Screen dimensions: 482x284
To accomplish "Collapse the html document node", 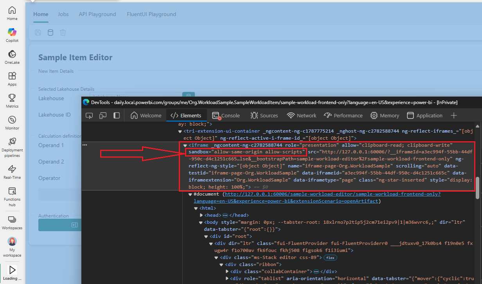I will point(196,208).
